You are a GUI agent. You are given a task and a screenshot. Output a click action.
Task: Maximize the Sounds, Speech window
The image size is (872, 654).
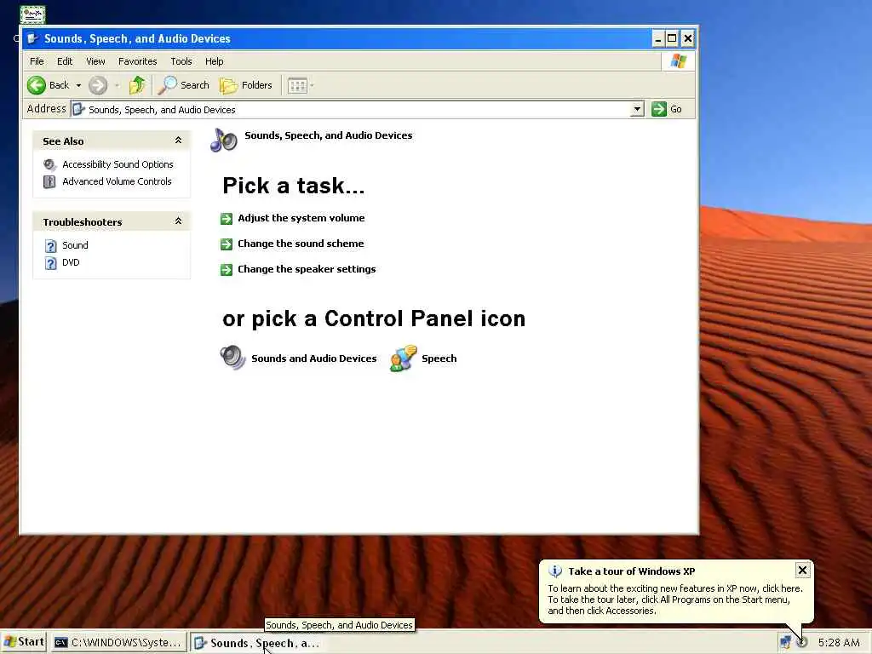(672, 38)
